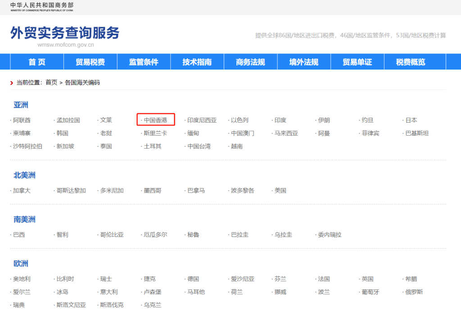Select 新加坡 customs codes
Screen dimensions: 461x316
(65, 146)
